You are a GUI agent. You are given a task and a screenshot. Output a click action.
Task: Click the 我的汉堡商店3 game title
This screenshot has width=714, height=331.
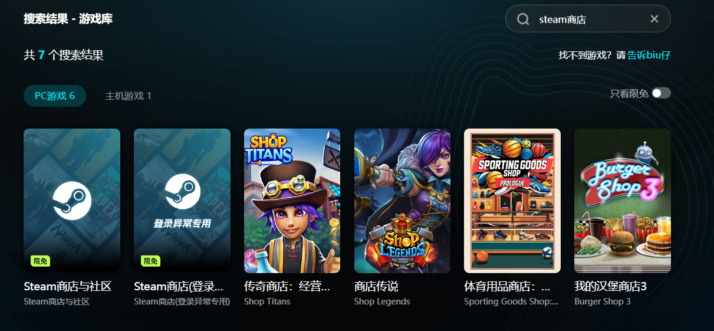(x=611, y=287)
